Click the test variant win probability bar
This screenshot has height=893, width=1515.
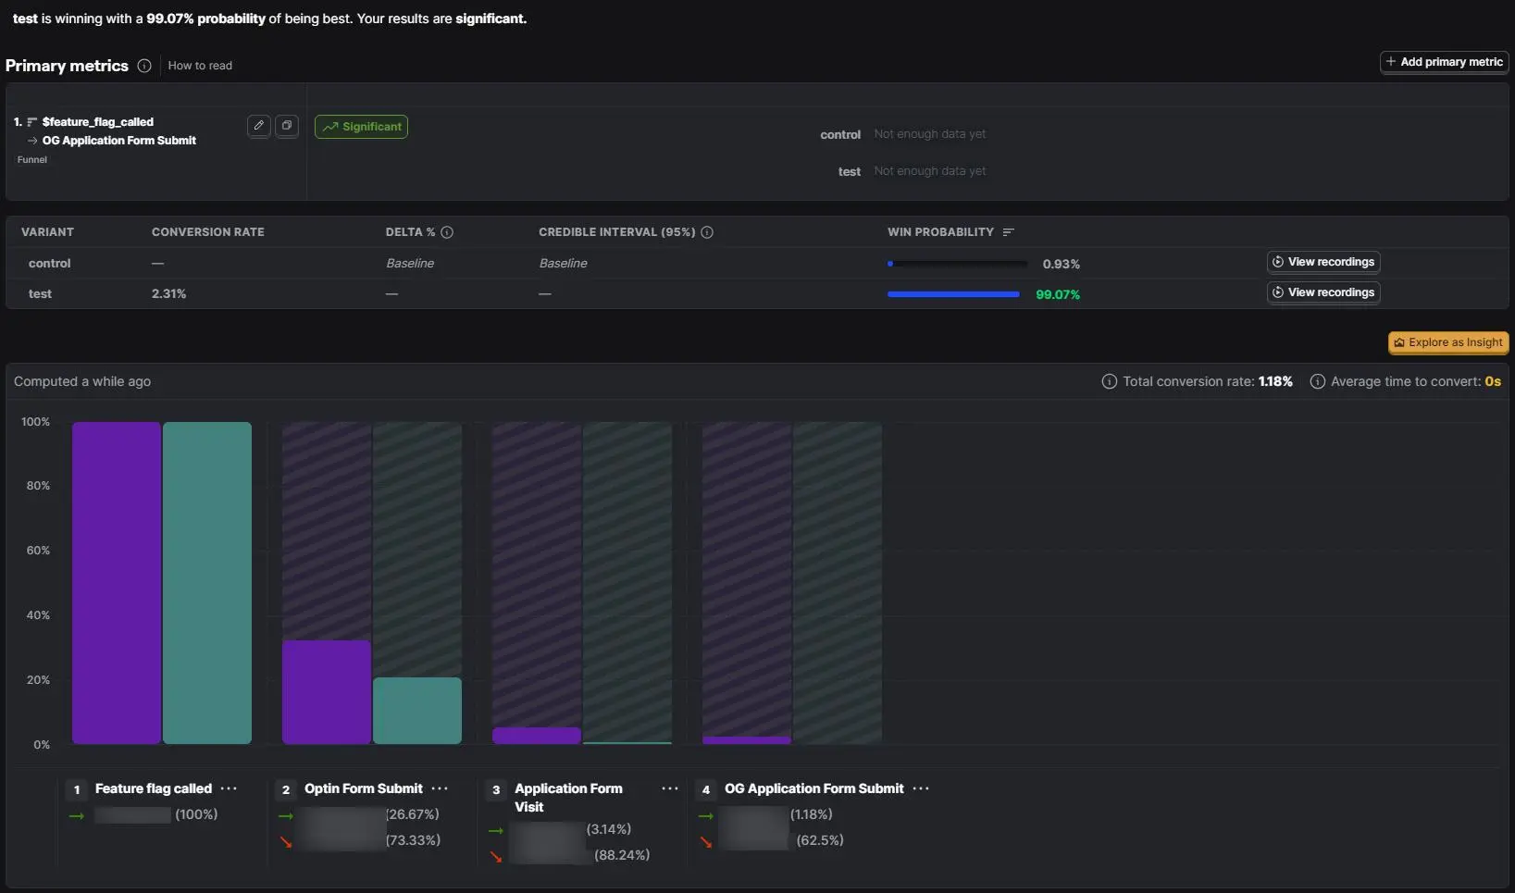pyautogui.click(x=953, y=294)
